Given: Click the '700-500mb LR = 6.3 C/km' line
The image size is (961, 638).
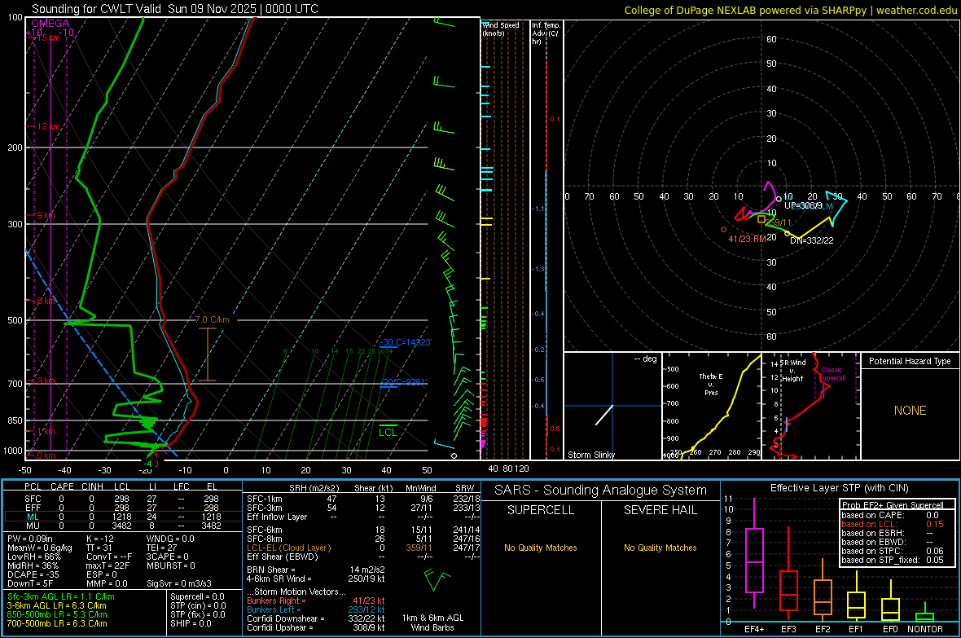Looking at the screenshot, I should click(x=57, y=623).
